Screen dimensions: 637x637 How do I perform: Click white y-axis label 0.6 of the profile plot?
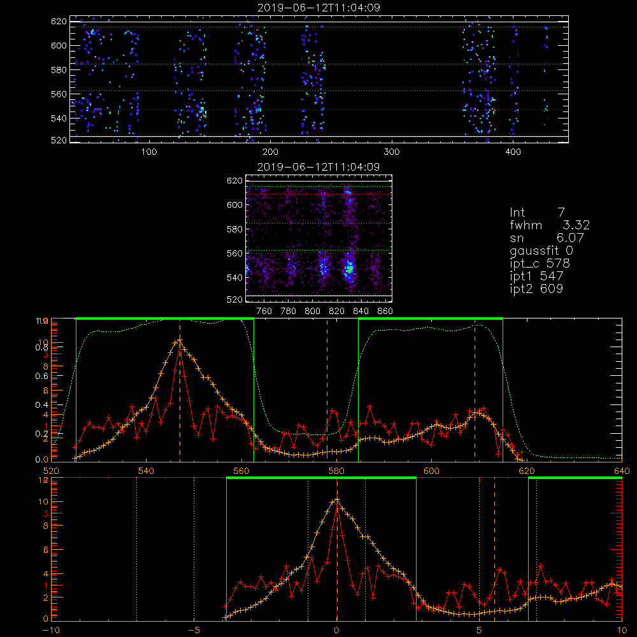click(x=41, y=376)
